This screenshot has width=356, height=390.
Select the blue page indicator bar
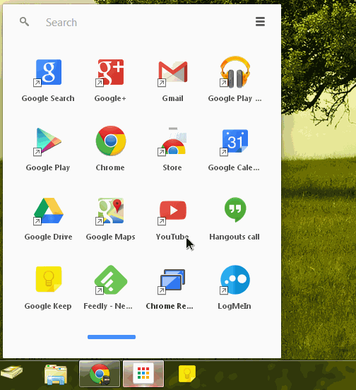coord(112,337)
